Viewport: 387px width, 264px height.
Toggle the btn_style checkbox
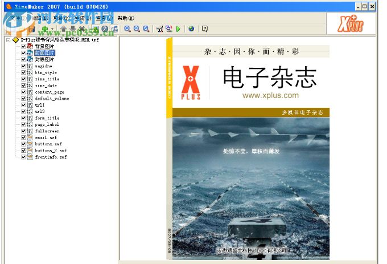pyautogui.click(x=23, y=72)
